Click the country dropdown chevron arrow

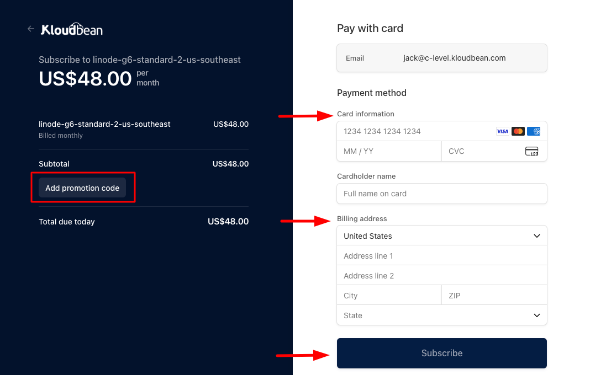click(536, 235)
